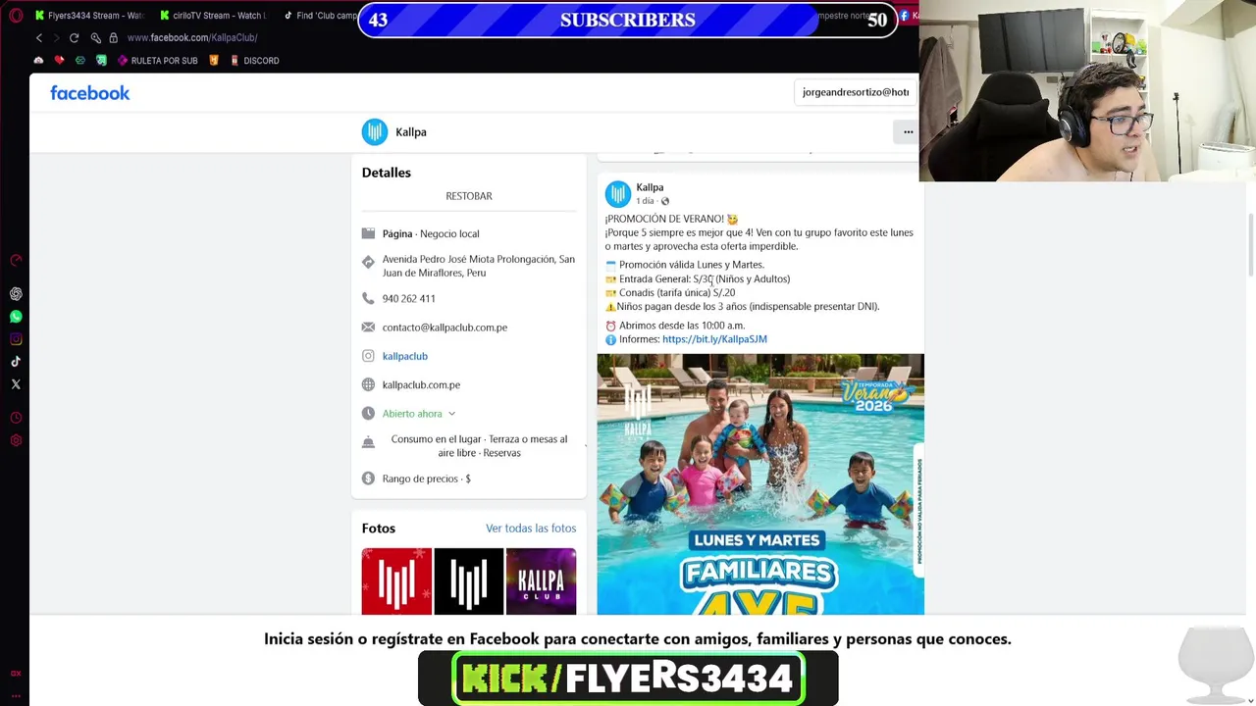1256x706 pixels.
Task: Click the post timestamp 1 día
Action: [x=645, y=201]
